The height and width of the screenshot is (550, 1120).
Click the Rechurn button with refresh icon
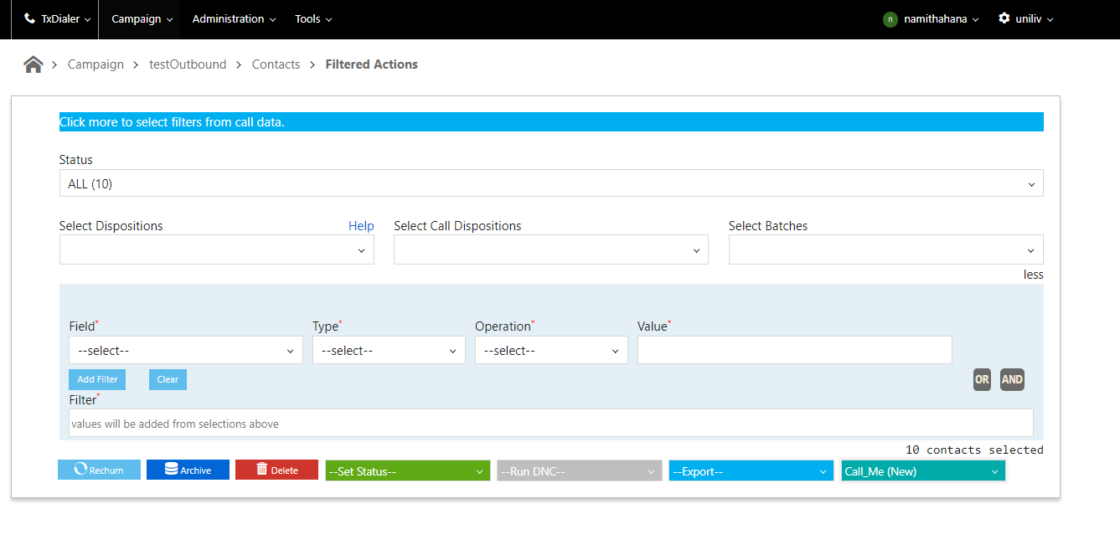click(x=99, y=470)
